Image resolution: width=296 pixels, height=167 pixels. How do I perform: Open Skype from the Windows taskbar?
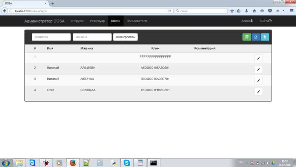tap(127, 163)
